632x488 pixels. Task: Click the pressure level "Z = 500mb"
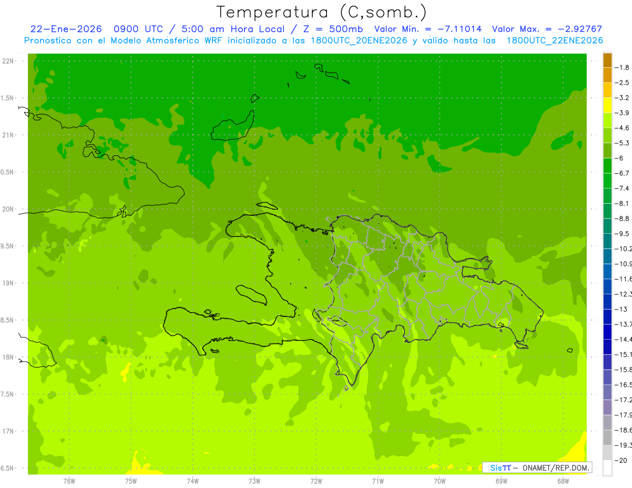point(333,29)
